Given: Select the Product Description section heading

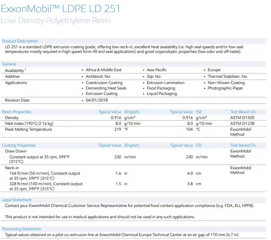Looking at the screenshot, I should point(20,41).
